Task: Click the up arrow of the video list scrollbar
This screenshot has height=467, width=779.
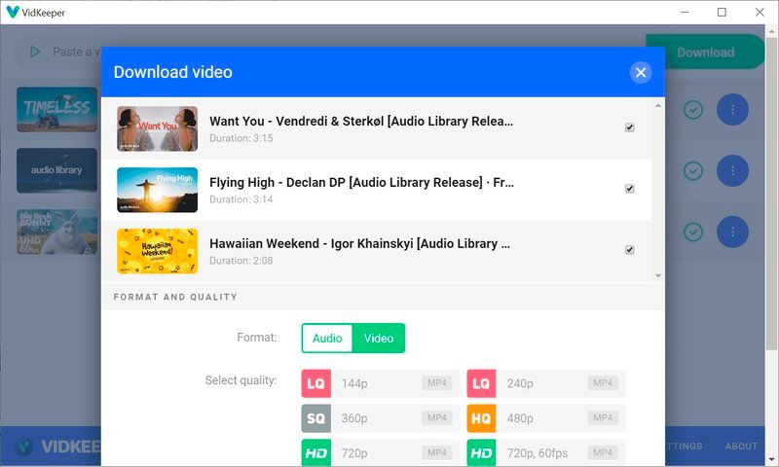Action: click(x=658, y=106)
